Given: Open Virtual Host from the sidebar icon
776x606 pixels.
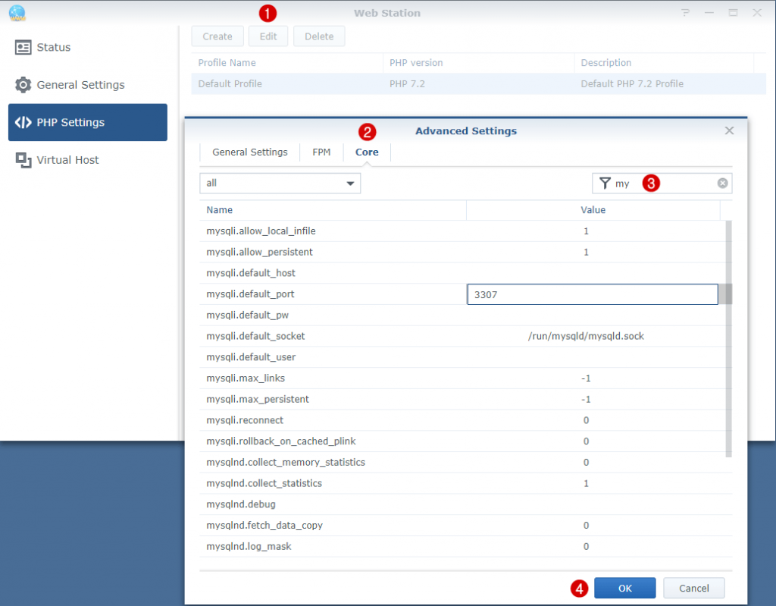Looking at the screenshot, I should (22, 160).
